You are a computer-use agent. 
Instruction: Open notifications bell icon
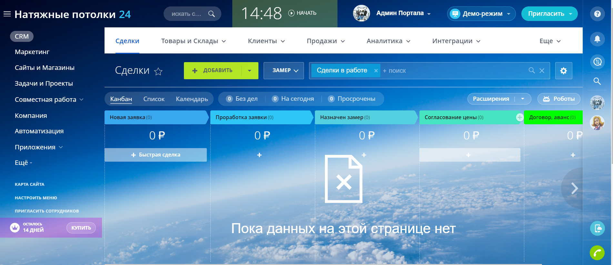[598, 39]
